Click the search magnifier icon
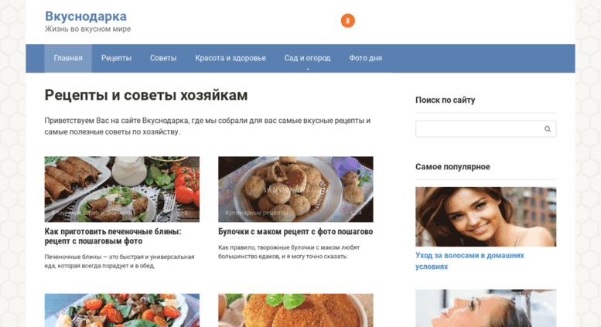This screenshot has height=327, width=601. click(548, 129)
